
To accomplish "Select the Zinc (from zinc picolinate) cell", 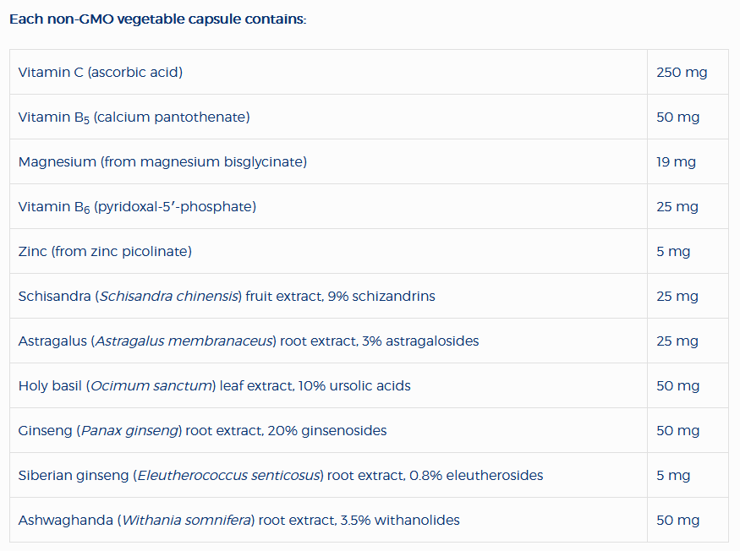I will pyautogui.click(x=105, y=251).
